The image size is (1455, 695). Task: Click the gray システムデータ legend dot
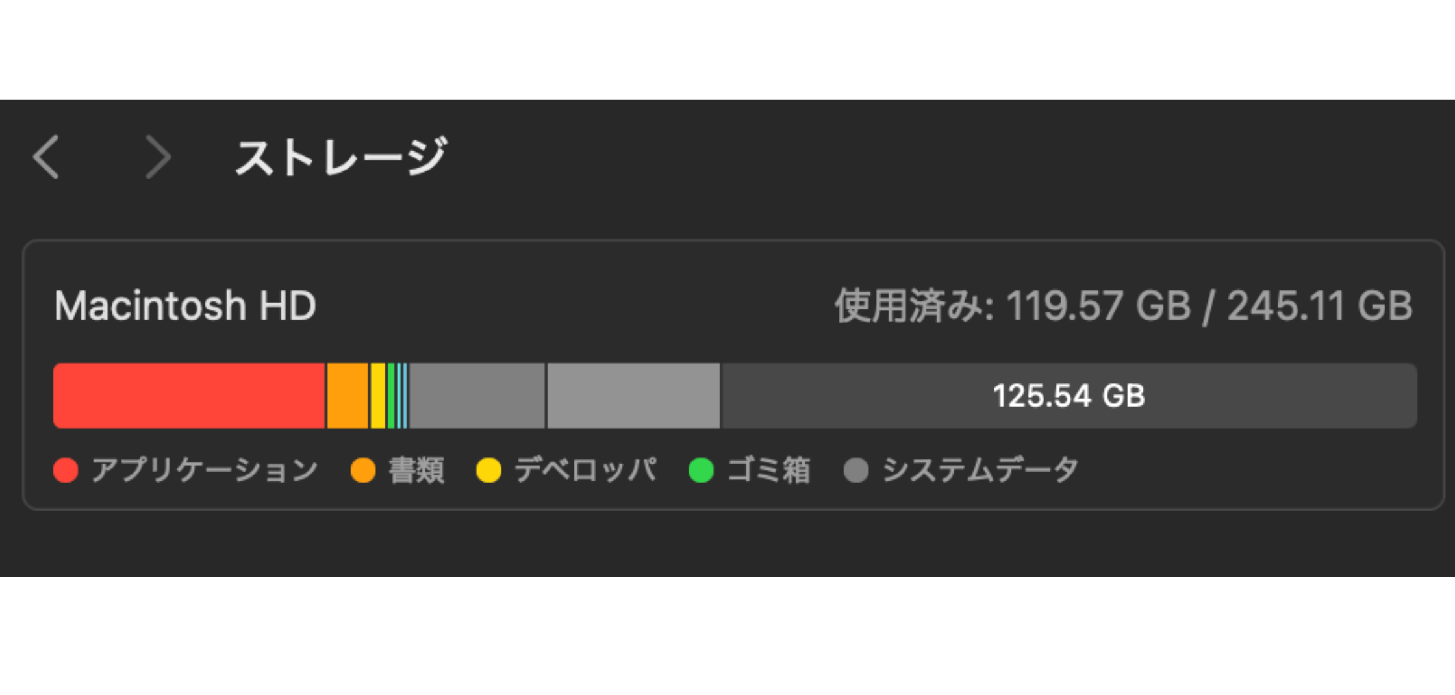tap(857, 469)
